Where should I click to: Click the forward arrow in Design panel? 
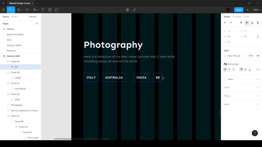230,23
